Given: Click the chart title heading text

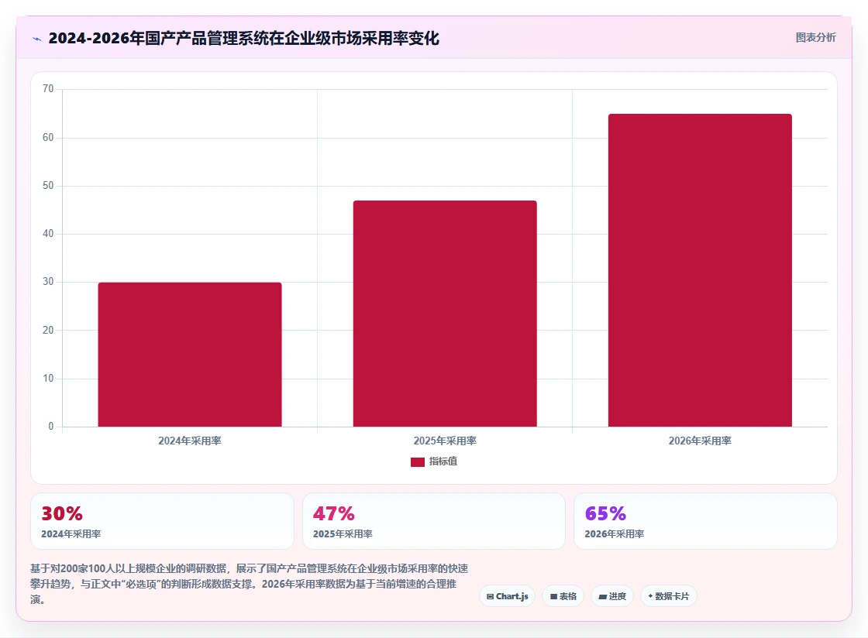Looking at the screenshot, I should tap(243, 38).
